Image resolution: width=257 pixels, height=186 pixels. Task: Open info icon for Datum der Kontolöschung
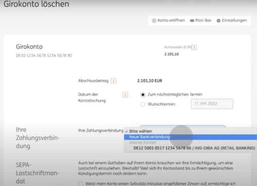[x=125, y=95]
